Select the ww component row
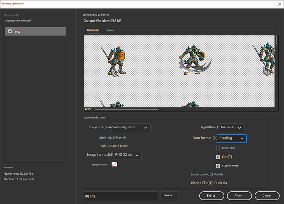Viewport: 284px width, 204px height. 39,31
